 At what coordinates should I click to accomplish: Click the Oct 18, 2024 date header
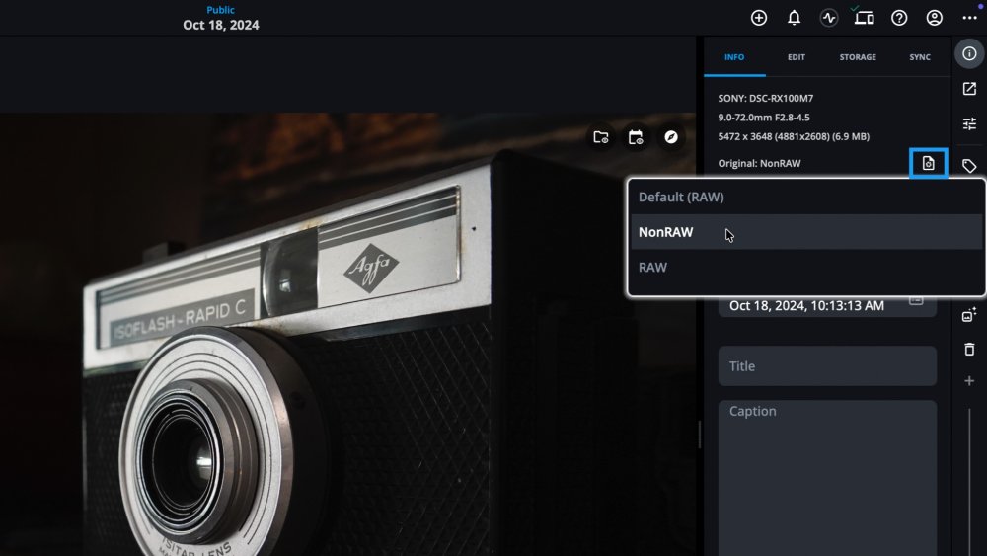tap(221, 25)
